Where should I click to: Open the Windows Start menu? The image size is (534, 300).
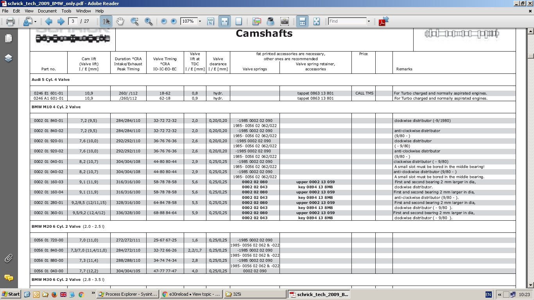click(x=11, y=294)
